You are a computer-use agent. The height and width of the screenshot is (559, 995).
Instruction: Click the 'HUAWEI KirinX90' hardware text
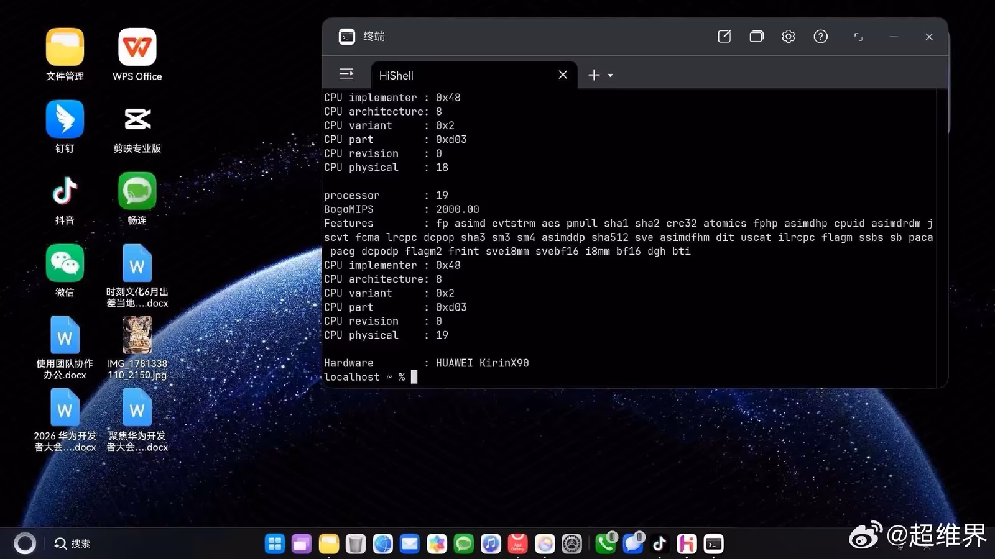tap(482, 363)
